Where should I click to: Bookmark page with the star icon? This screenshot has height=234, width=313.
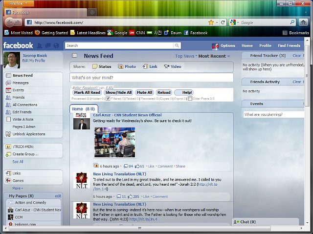211,22
